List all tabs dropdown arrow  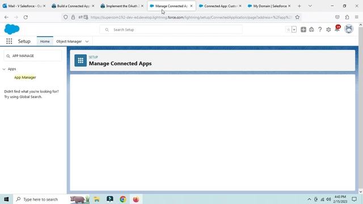(310, 6)
